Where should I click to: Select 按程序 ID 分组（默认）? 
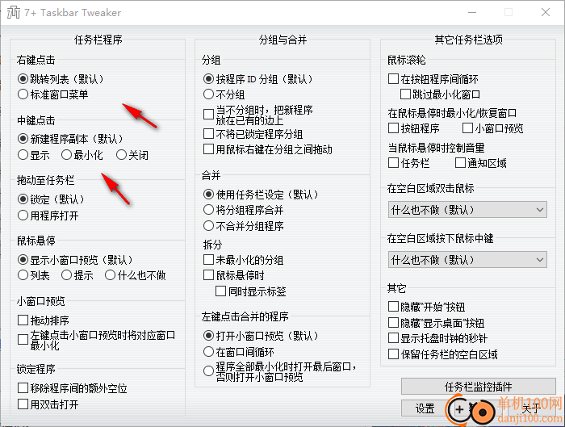click(x=208, y=79)
